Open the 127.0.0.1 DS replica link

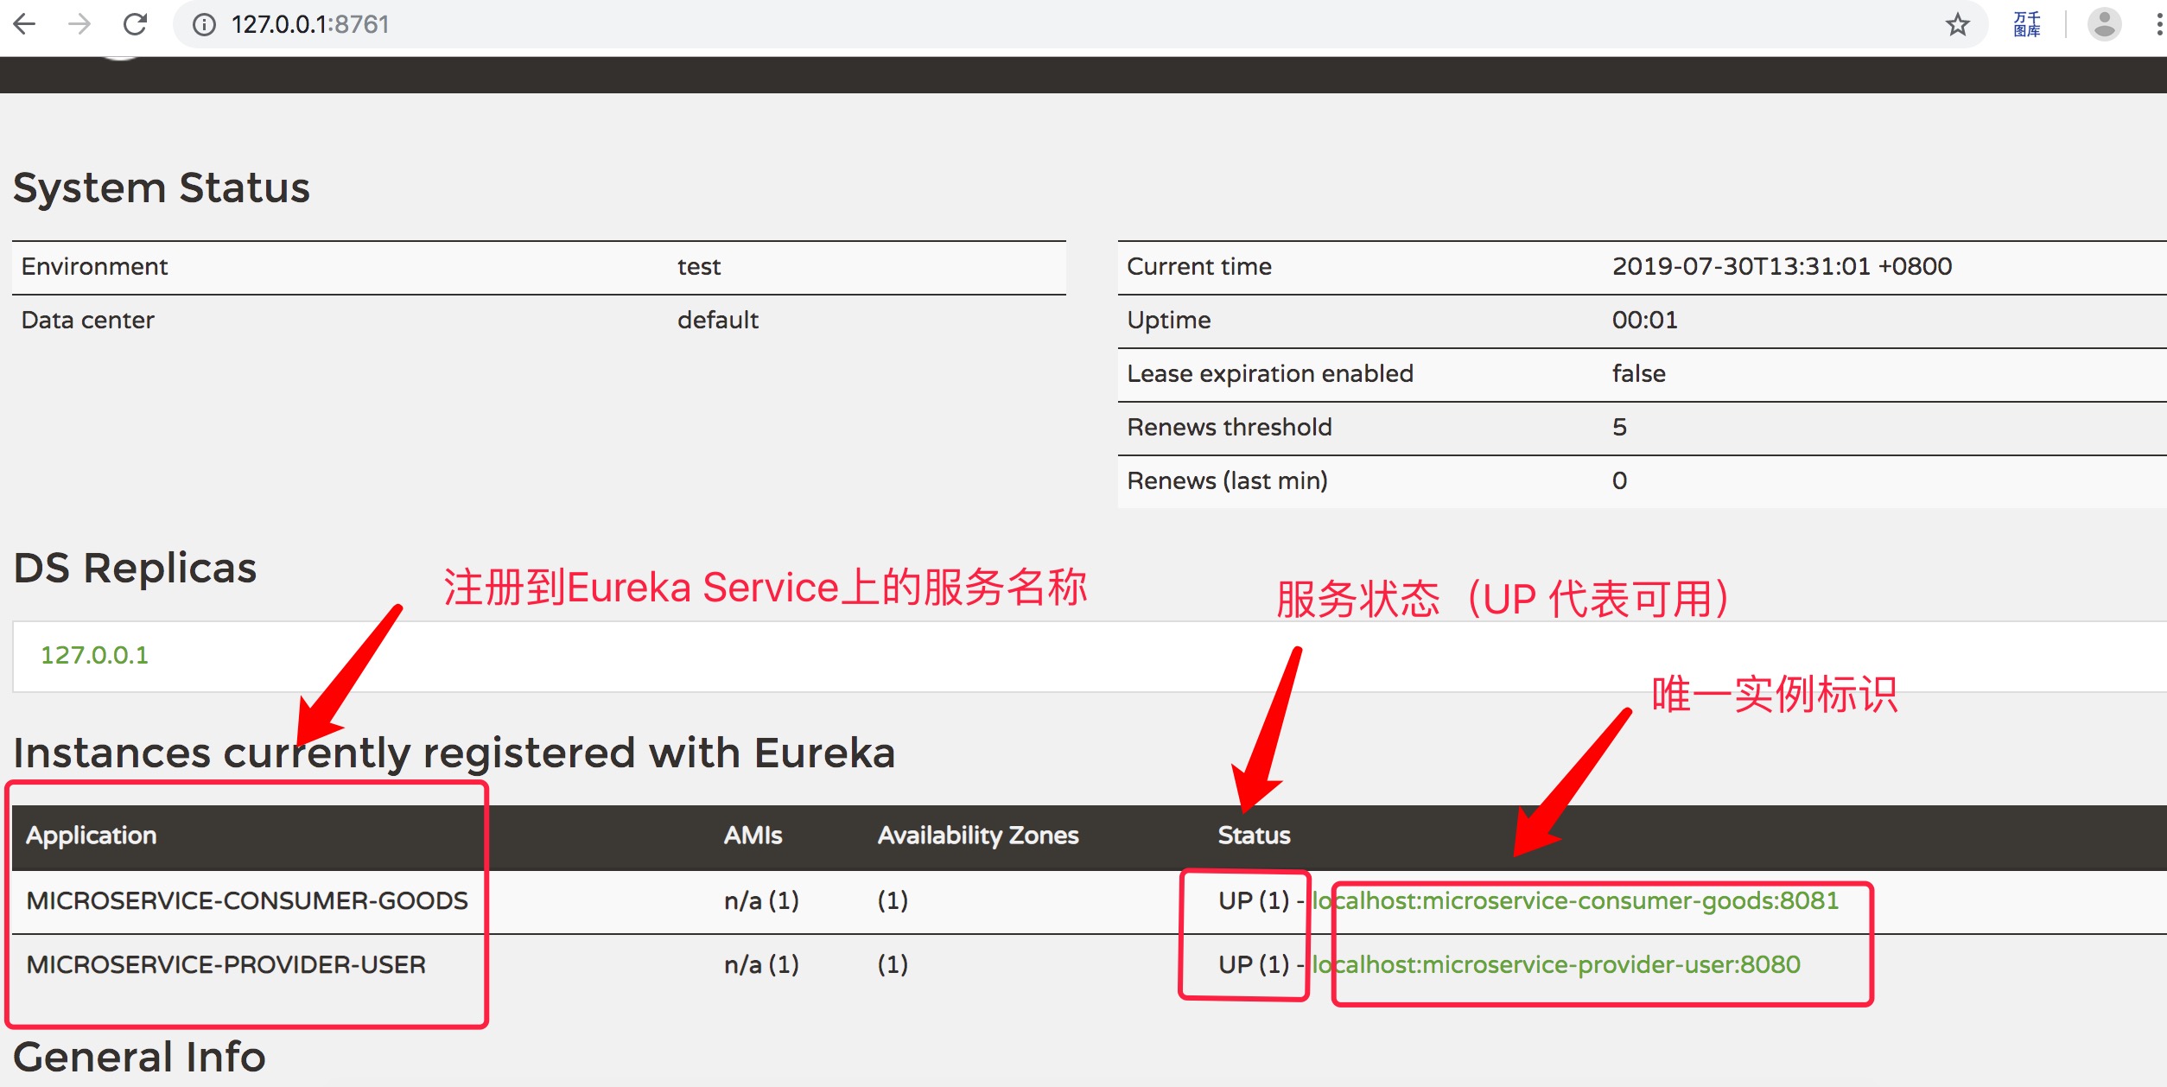tap(94, 655)
